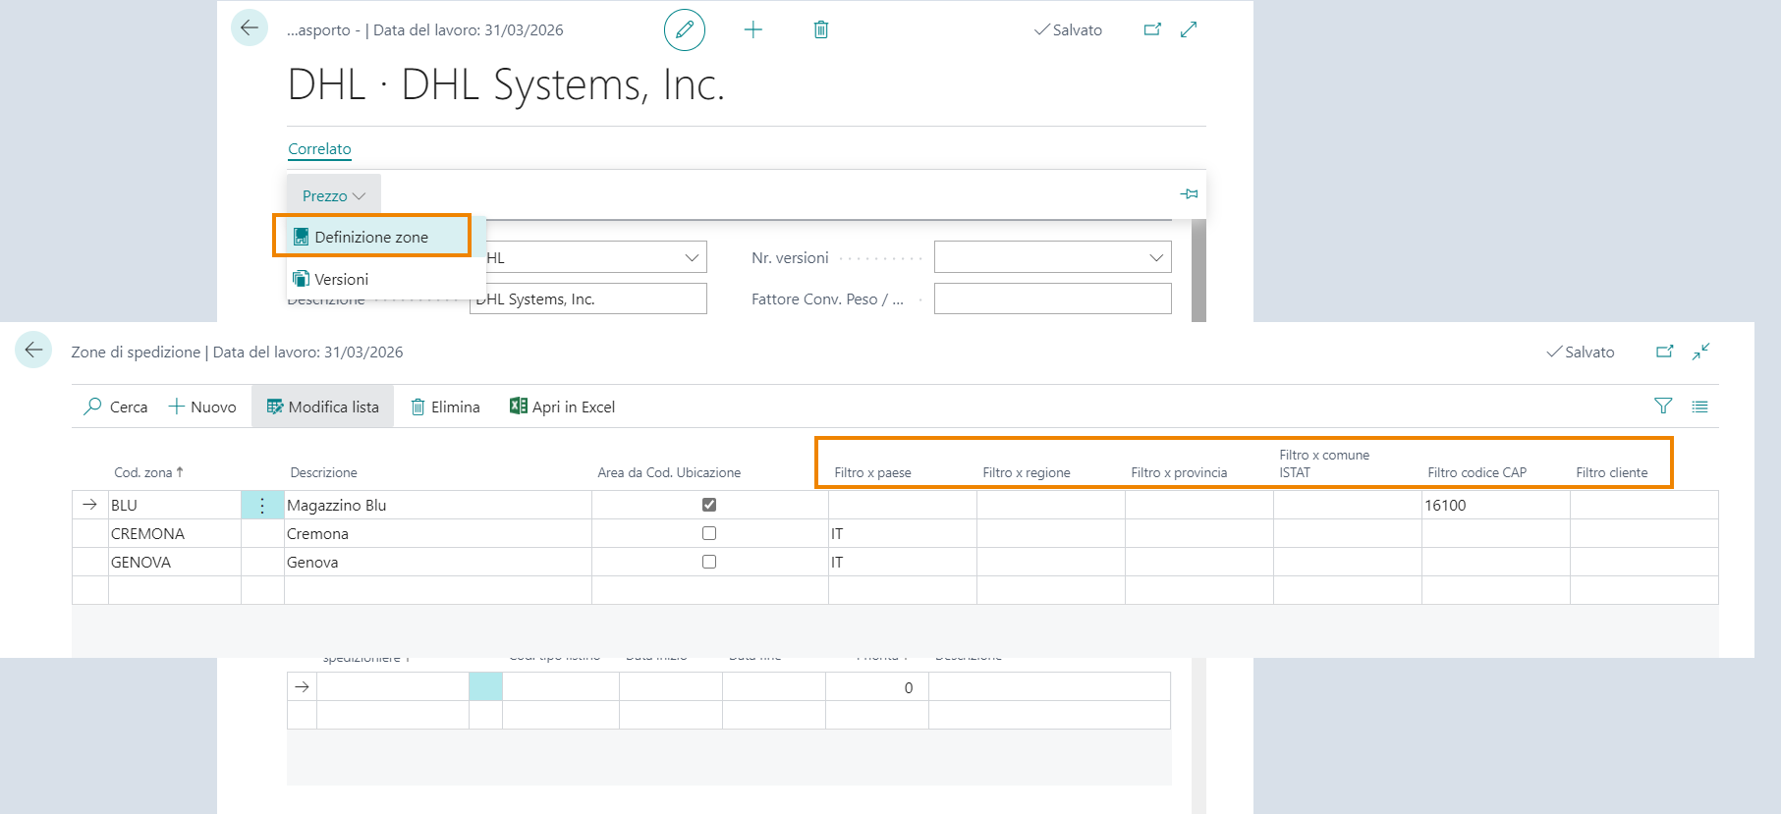
Task: Open the filter pane funnel icon
Action: point(1662,407)
